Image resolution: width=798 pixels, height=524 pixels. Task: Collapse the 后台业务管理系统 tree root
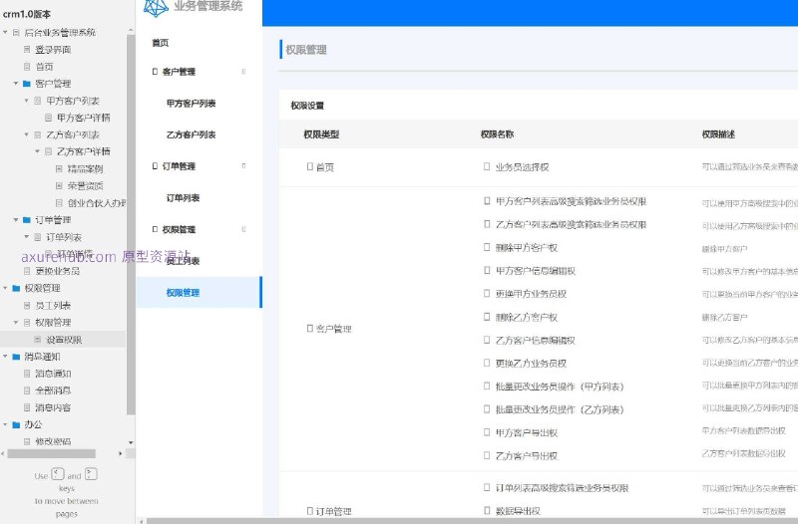pos(5,32)
